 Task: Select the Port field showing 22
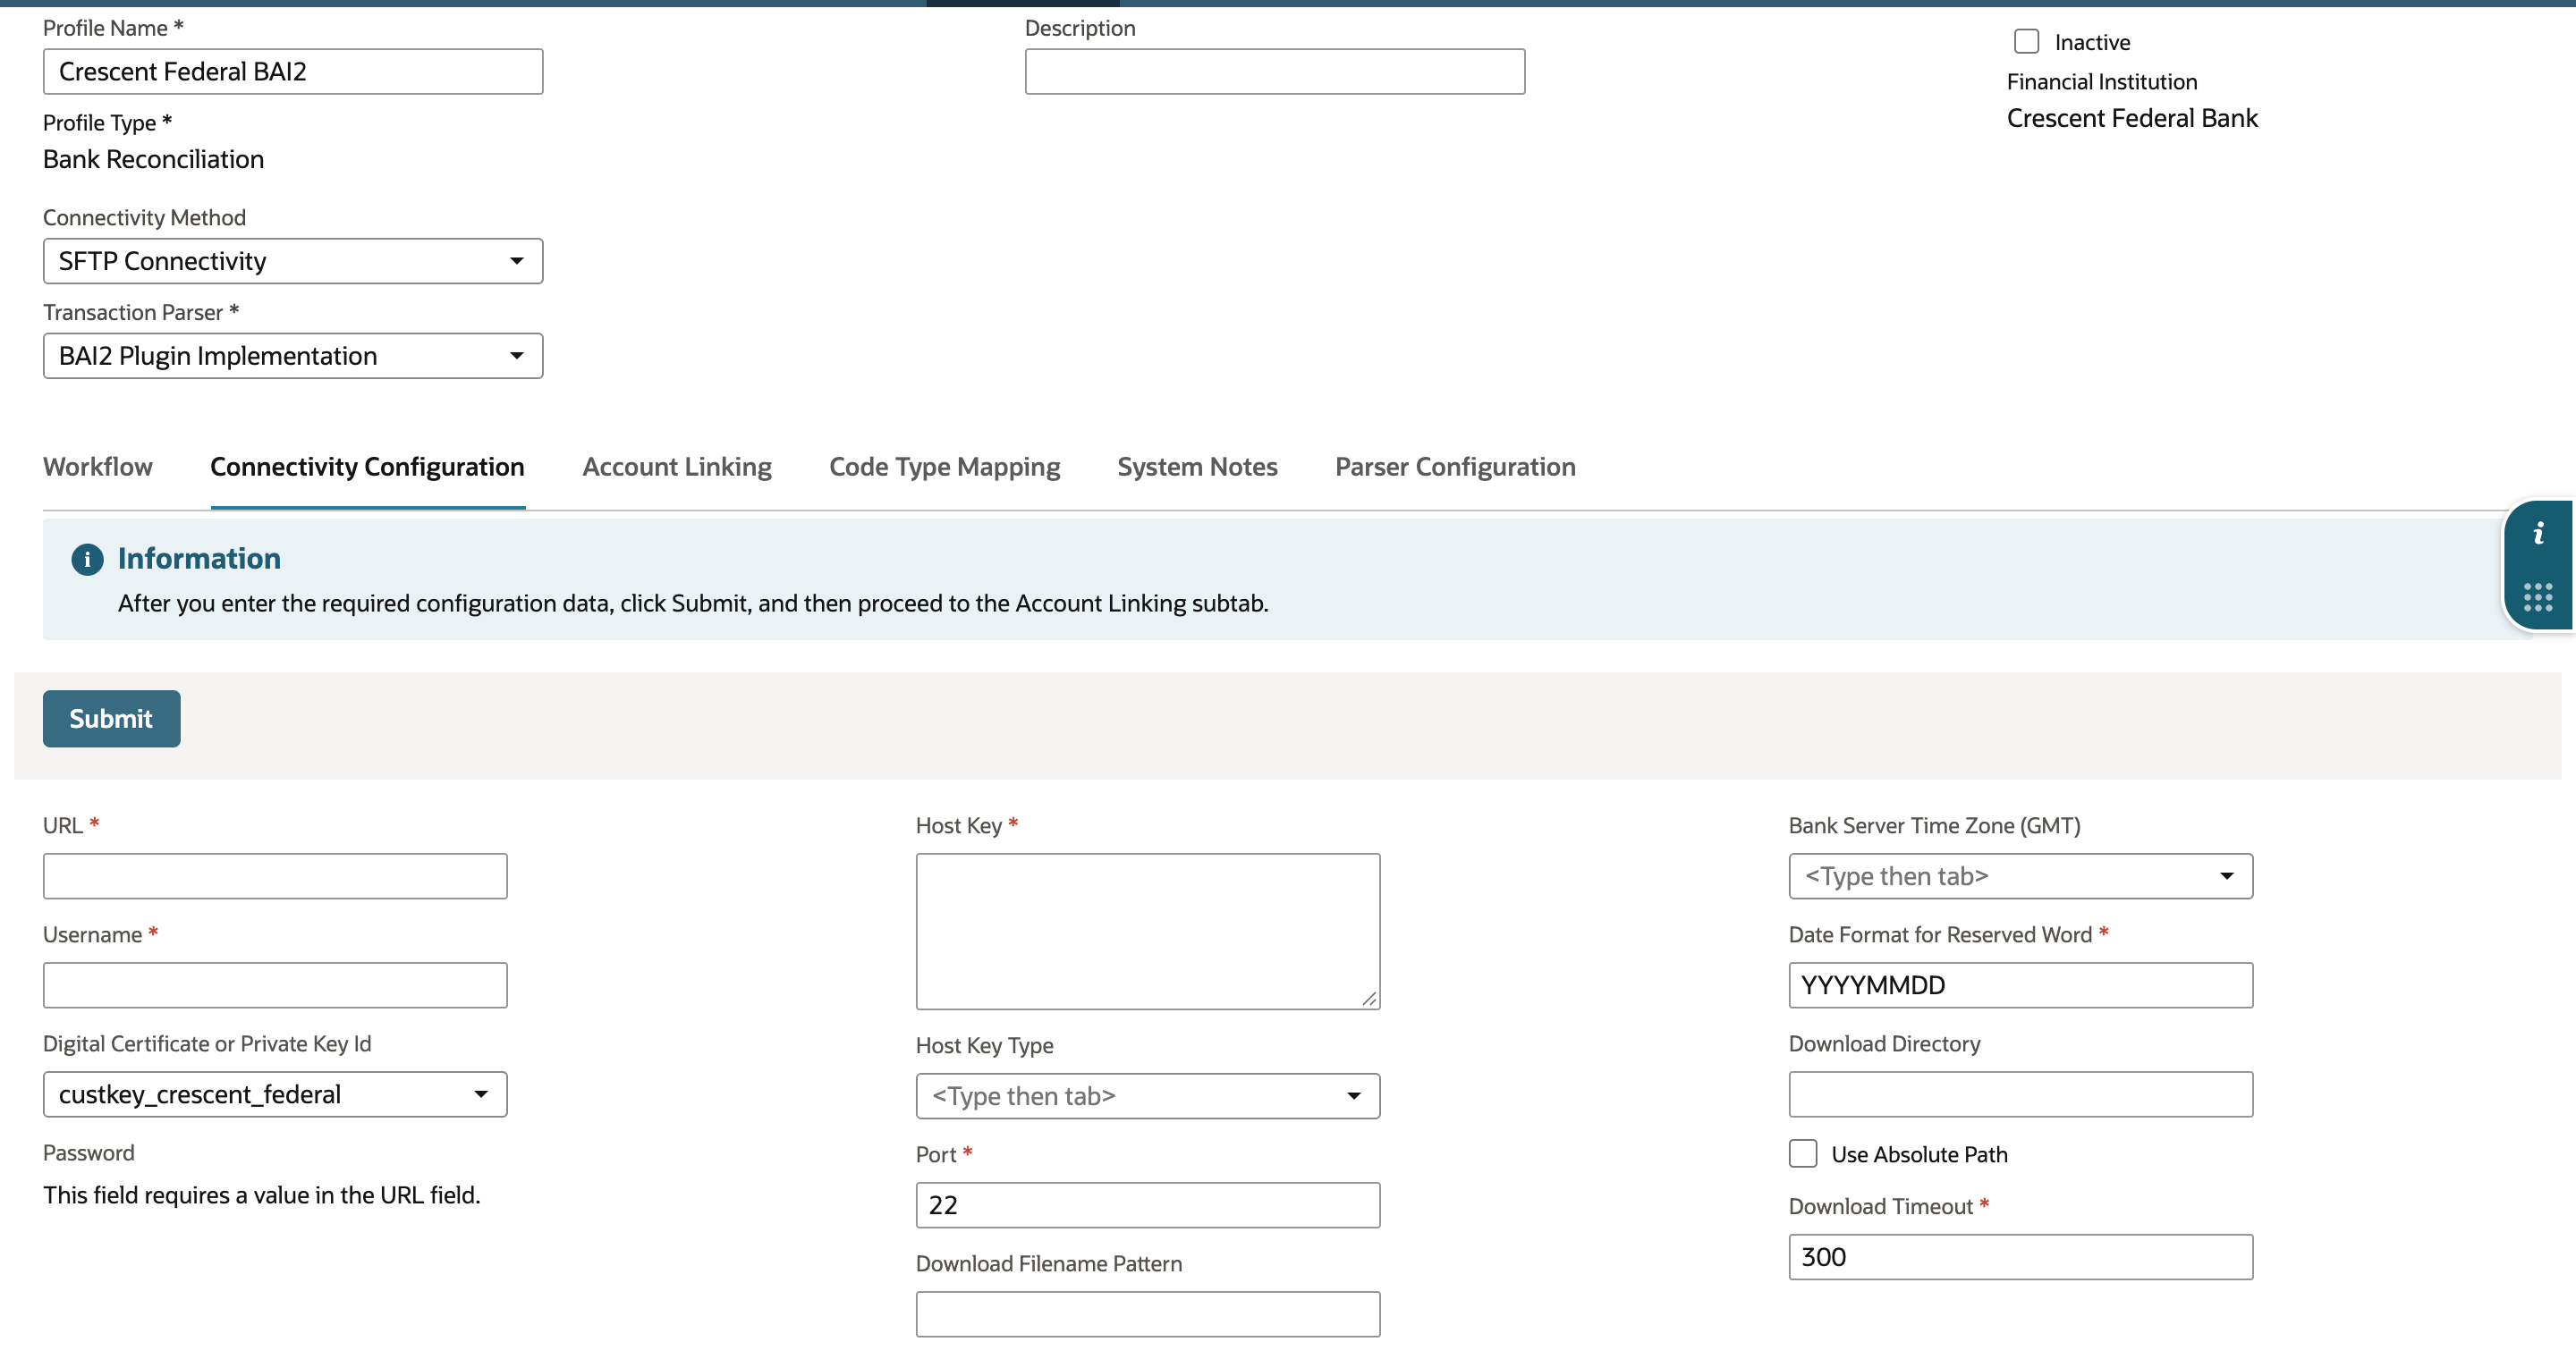[1148, 1205]
